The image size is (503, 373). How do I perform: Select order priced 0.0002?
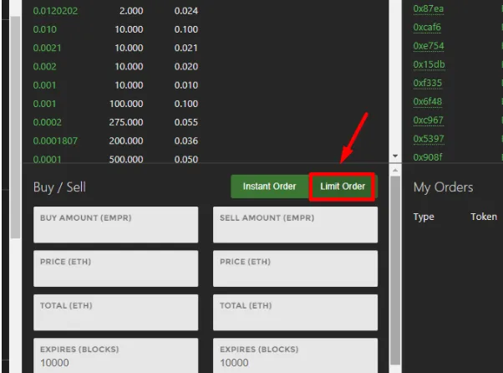(47, 122)
